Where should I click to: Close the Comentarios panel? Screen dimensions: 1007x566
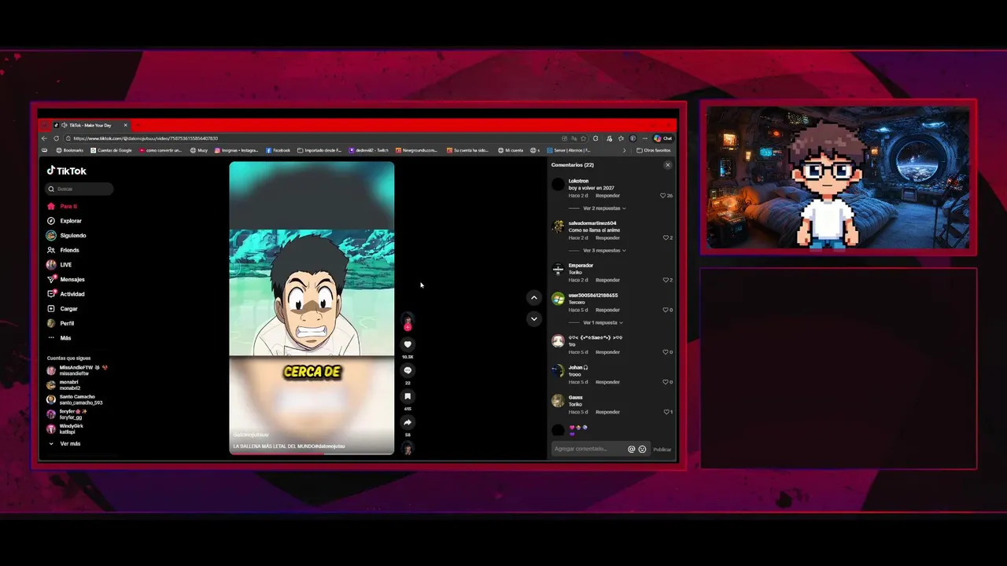pyautogui.click(x=668, y=165)
